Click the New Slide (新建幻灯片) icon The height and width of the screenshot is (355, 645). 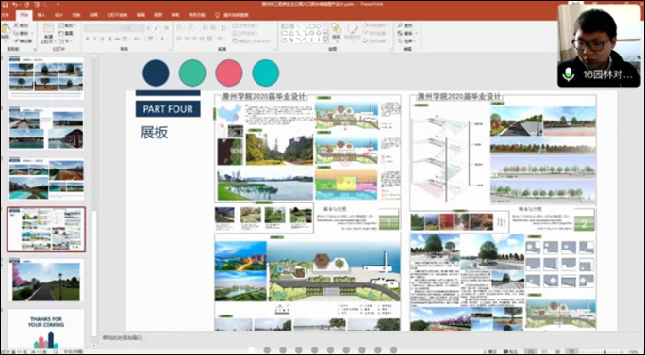(x=48, y=29)
